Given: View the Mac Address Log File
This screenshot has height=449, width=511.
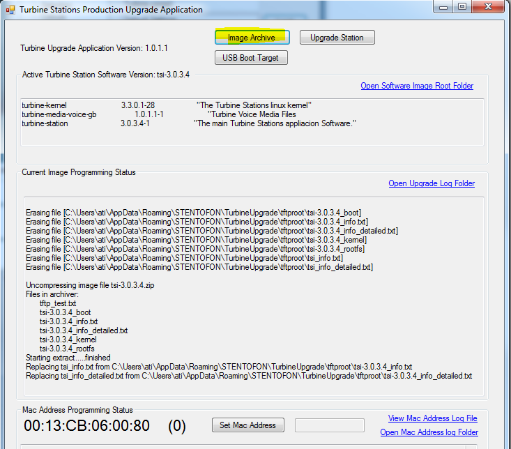Looking at the screenshot, I should click(x=432, y=418).
